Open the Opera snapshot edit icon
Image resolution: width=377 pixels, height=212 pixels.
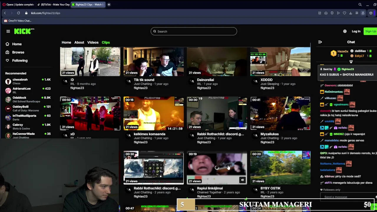click(320, 13)
